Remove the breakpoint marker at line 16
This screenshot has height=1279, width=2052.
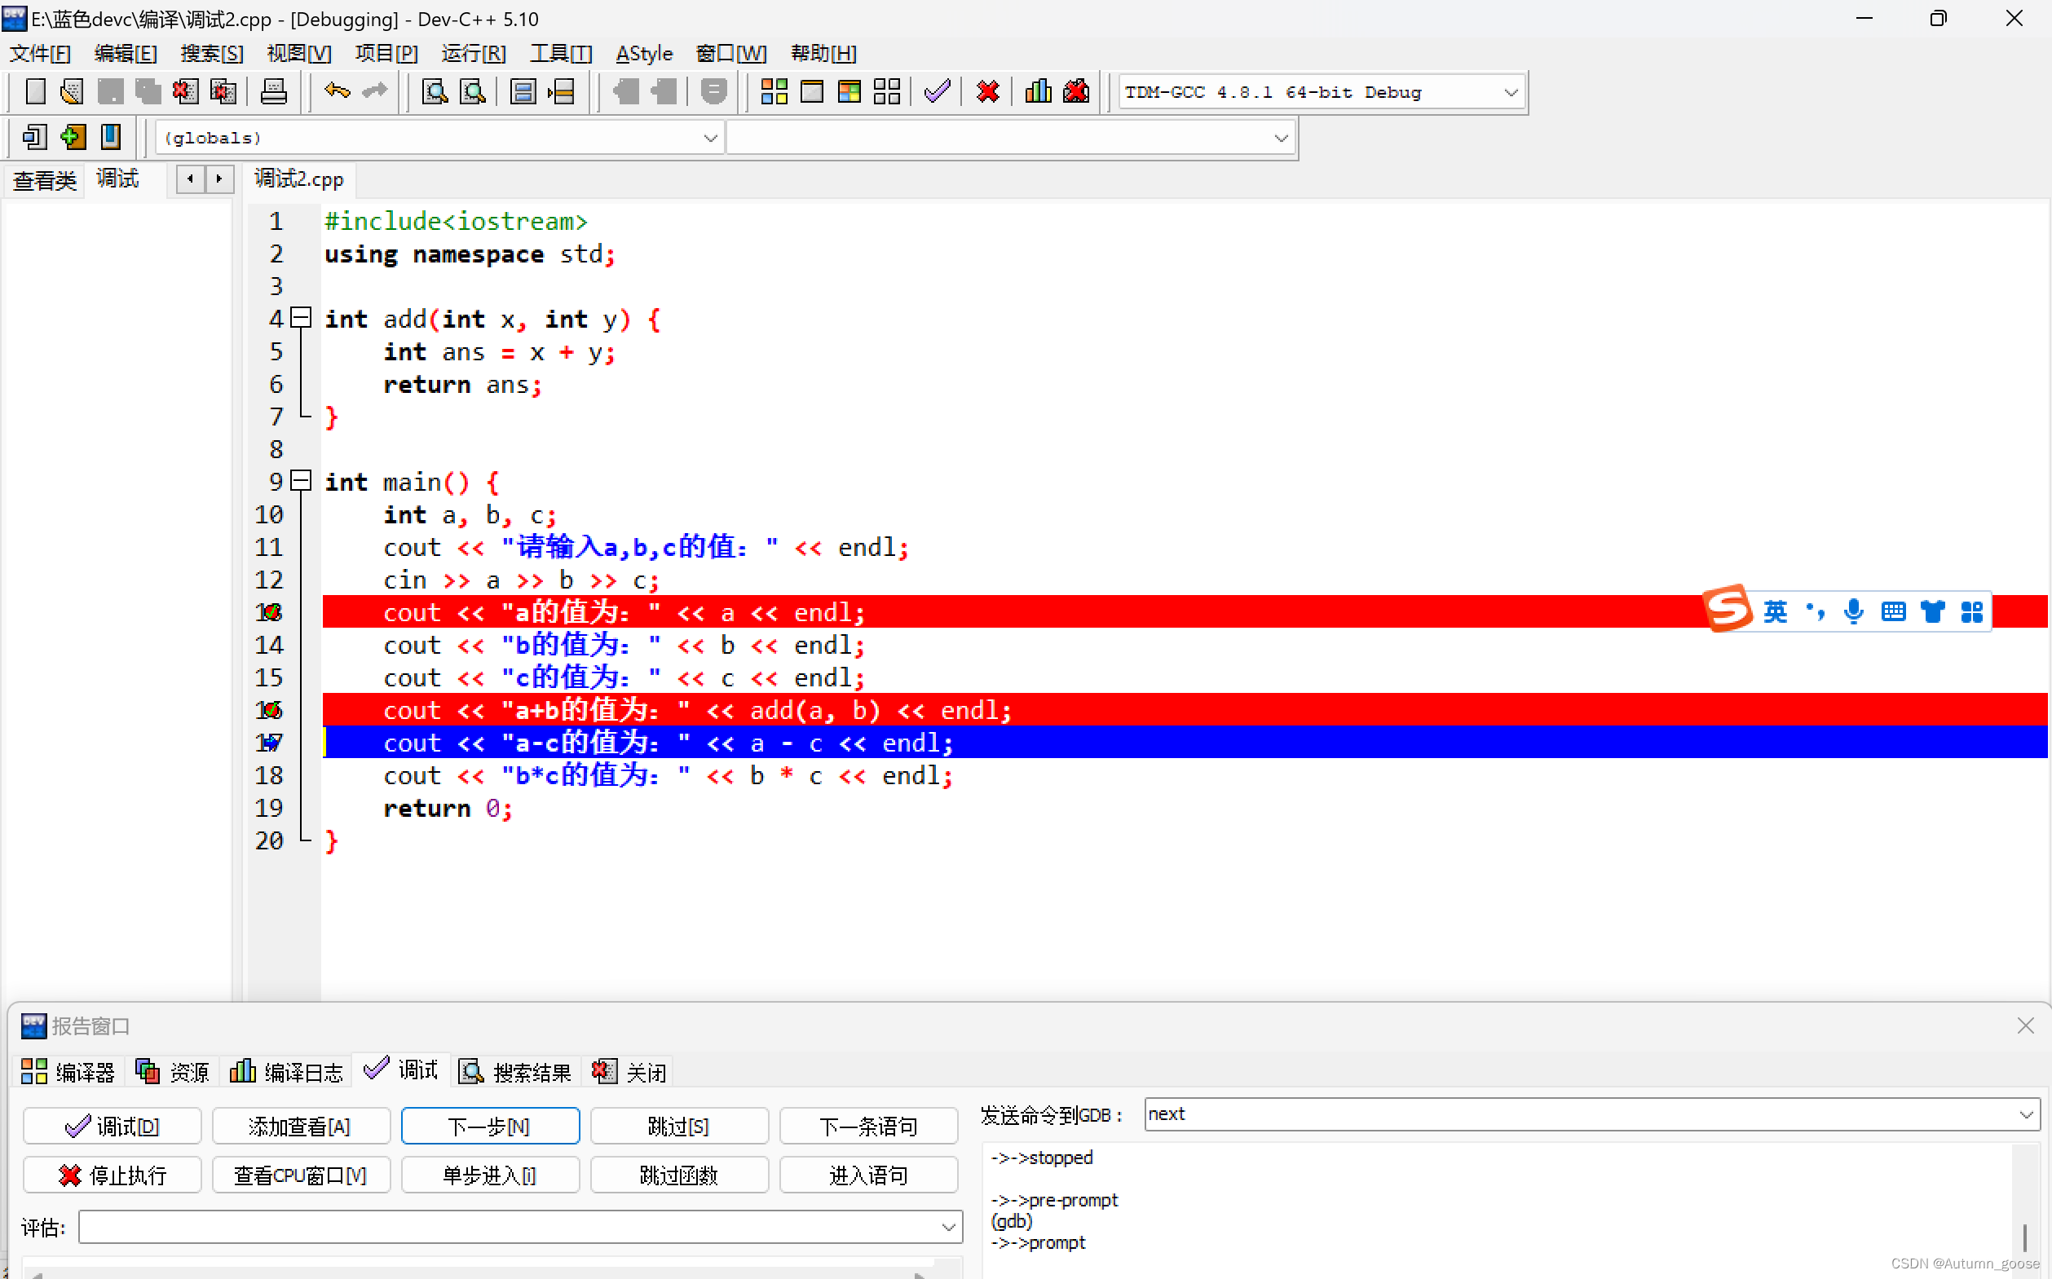(269, 710)
